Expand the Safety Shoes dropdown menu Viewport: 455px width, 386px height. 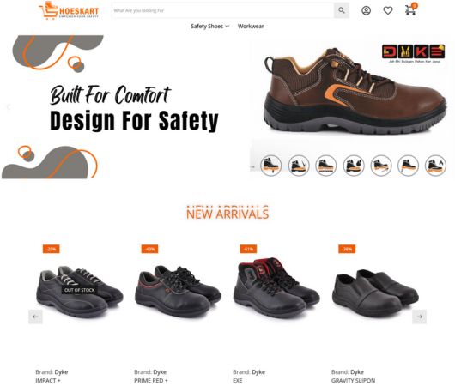209,27
